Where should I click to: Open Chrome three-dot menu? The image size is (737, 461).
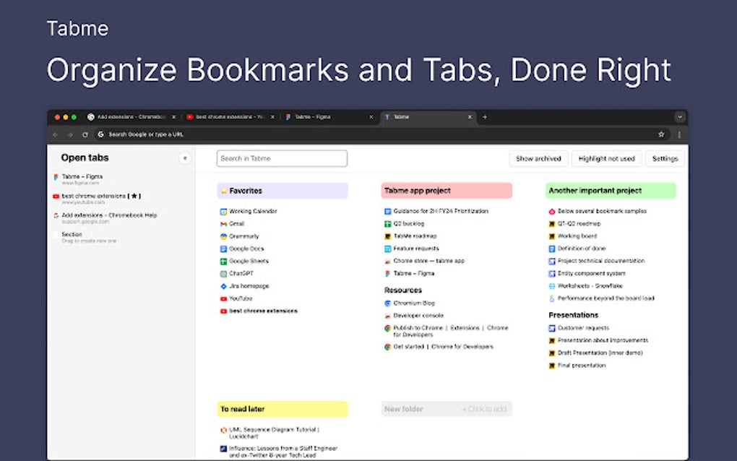point(679,134)
